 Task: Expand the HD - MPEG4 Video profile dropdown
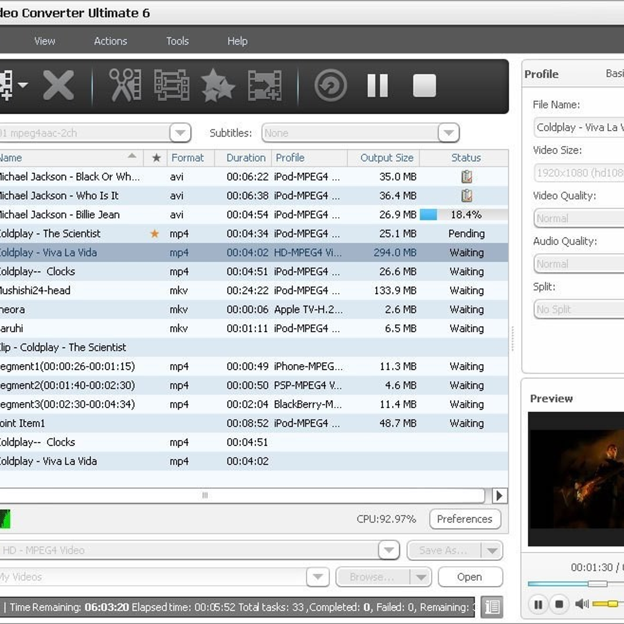(389, 550)
